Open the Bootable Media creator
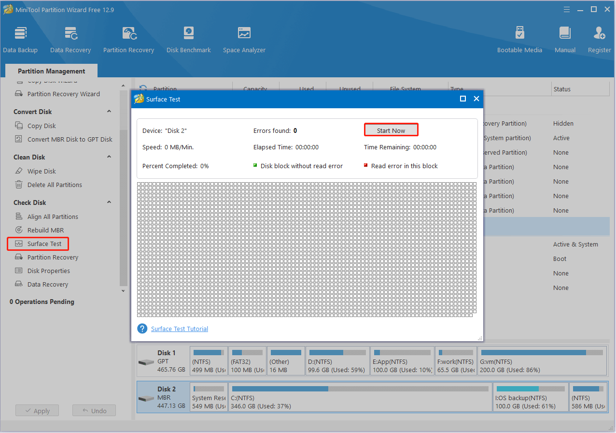The width and height of the screenshot is (616, 433). coord(519,39)
